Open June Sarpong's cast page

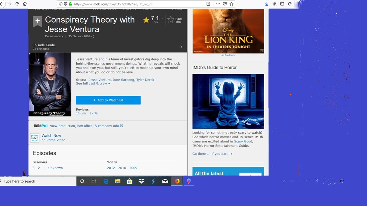pyautogui.click(x=123, y=80)
